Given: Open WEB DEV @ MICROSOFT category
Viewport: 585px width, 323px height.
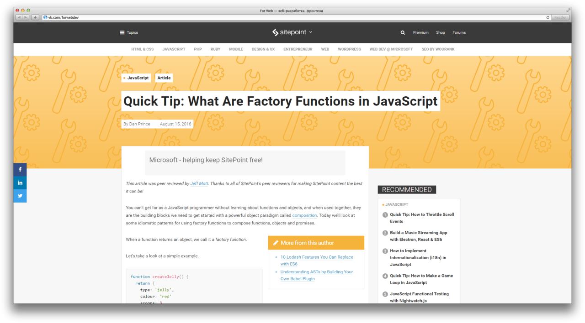Looking at the screenshot, I should click(391, 49).
